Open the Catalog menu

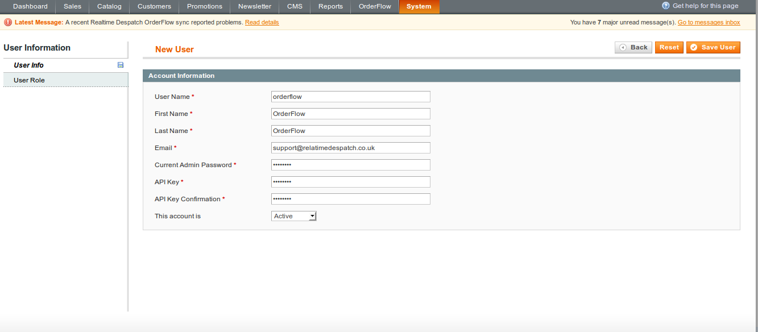109,6
